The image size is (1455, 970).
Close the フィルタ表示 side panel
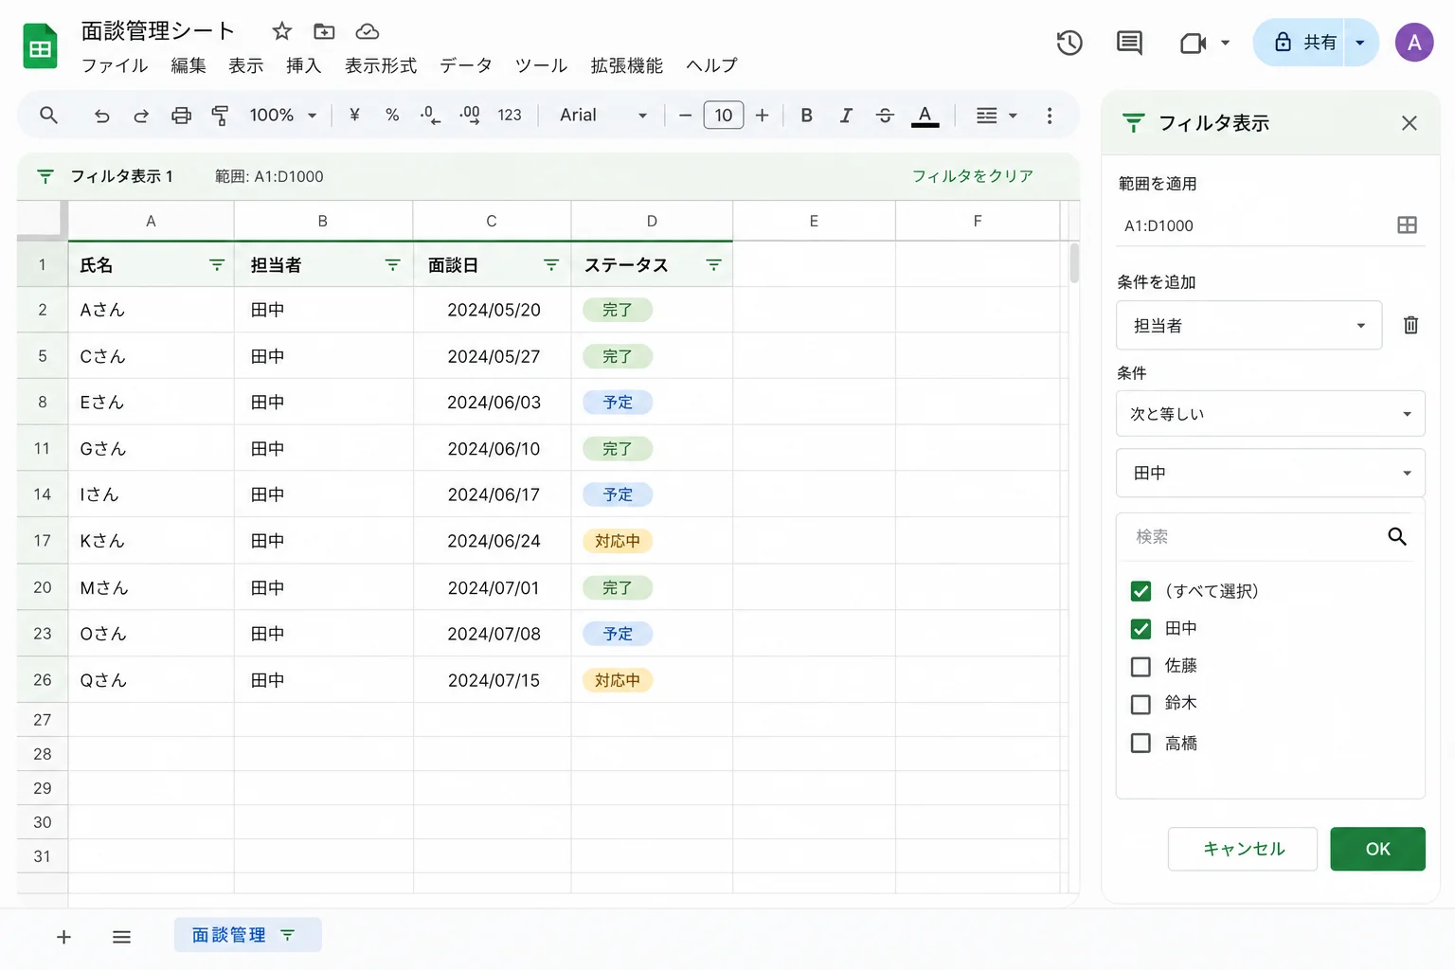(1410, 123)
